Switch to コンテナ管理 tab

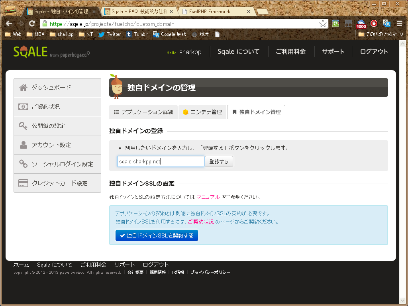(x=202, y=112)
